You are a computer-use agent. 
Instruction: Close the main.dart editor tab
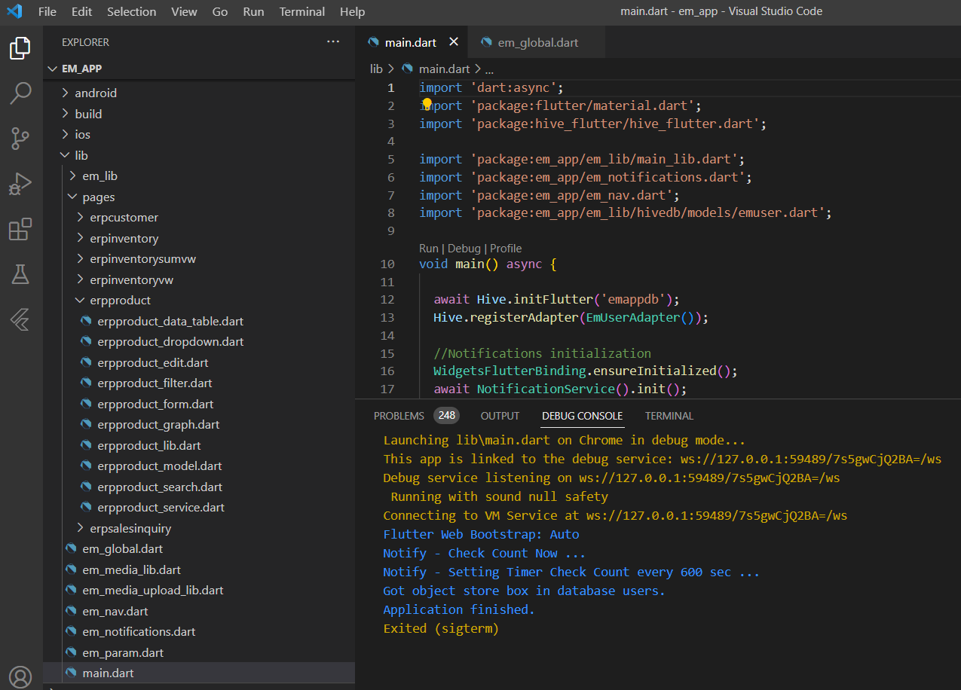click(453, 42)
